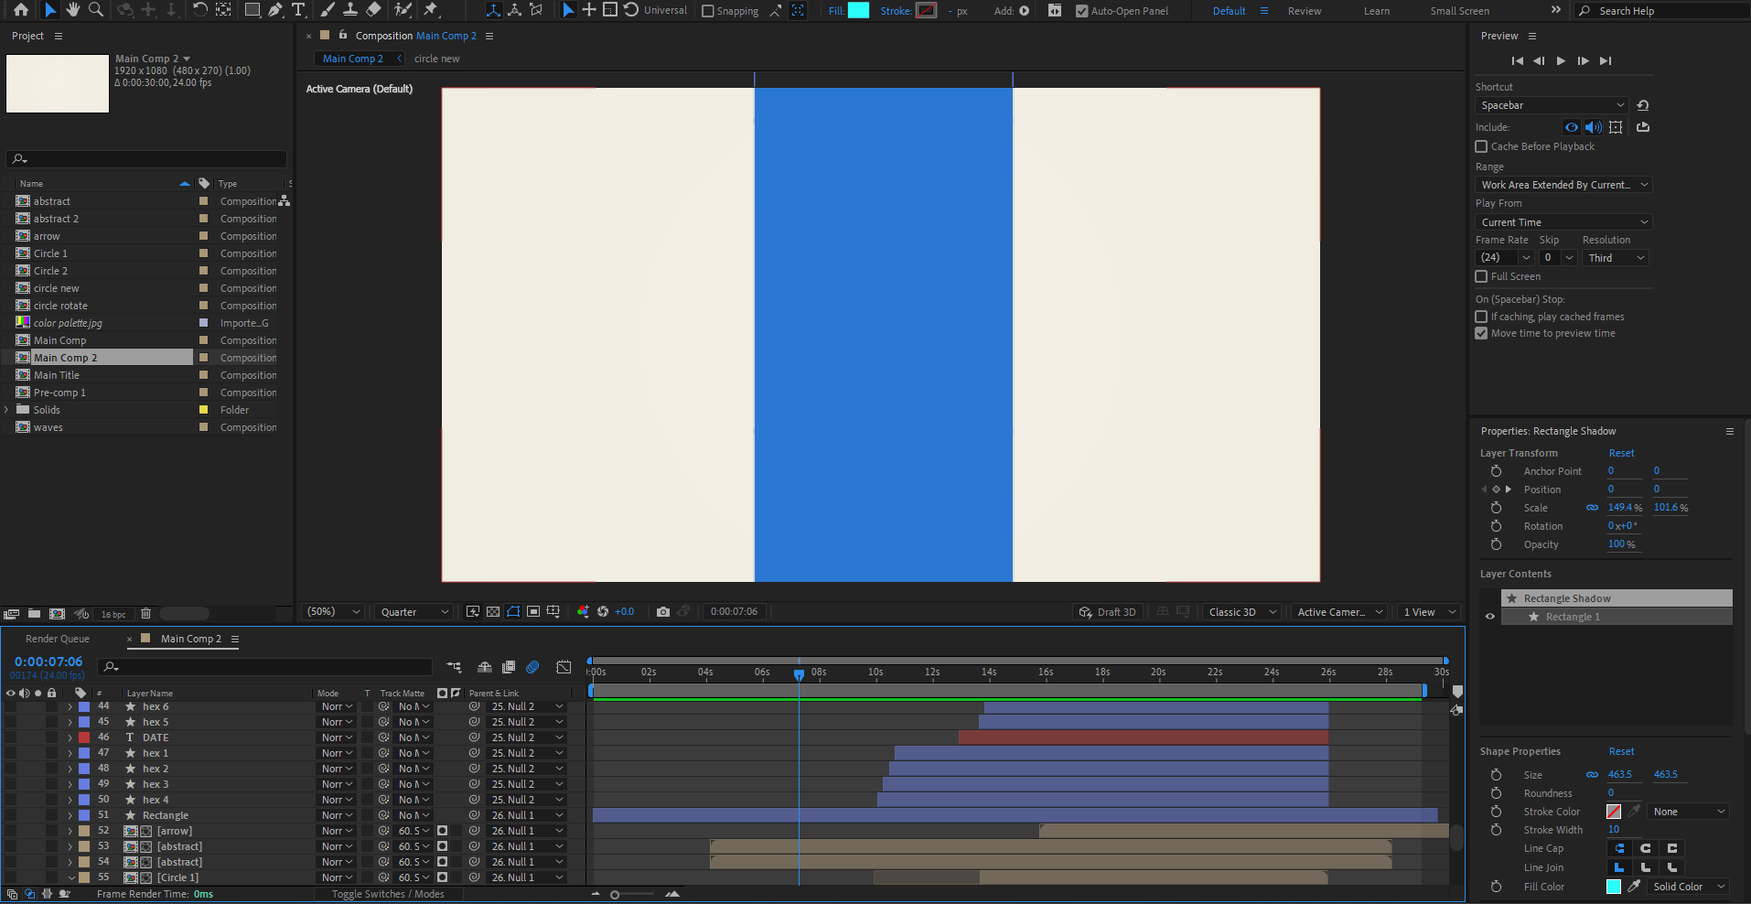Image resolution: width=1751 pixels, height=904 pixels.
Task: Delete selected project item with trash icon
Action: pyautogui.click(x=145, y=614)
